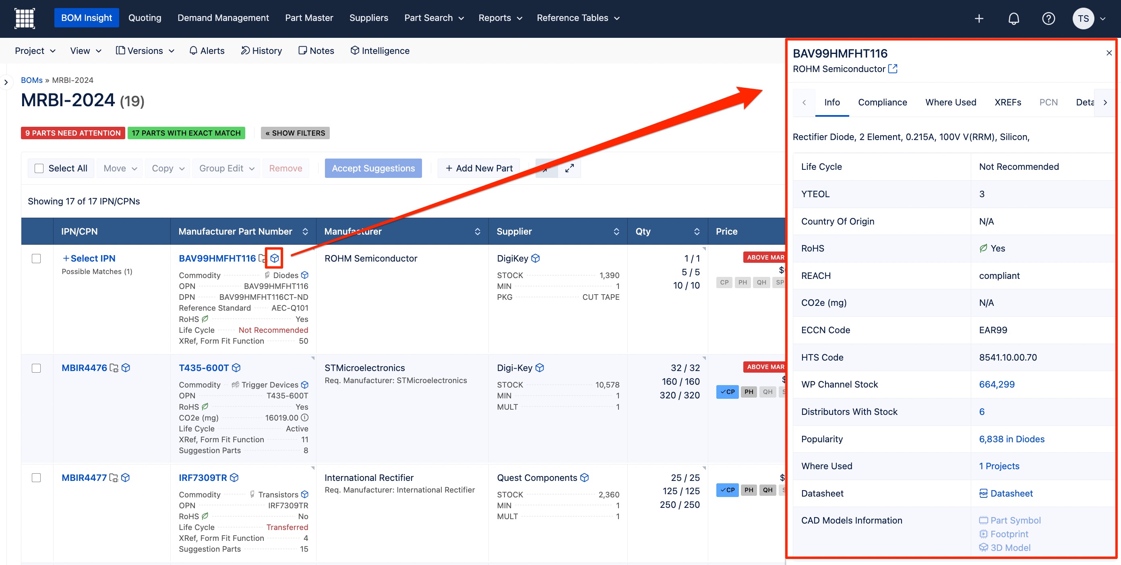Image resolution: width=1121 pixels, height=565 pixels.
Task: Open cube icon next to IRF7309TR
Action: pos(234,478)
